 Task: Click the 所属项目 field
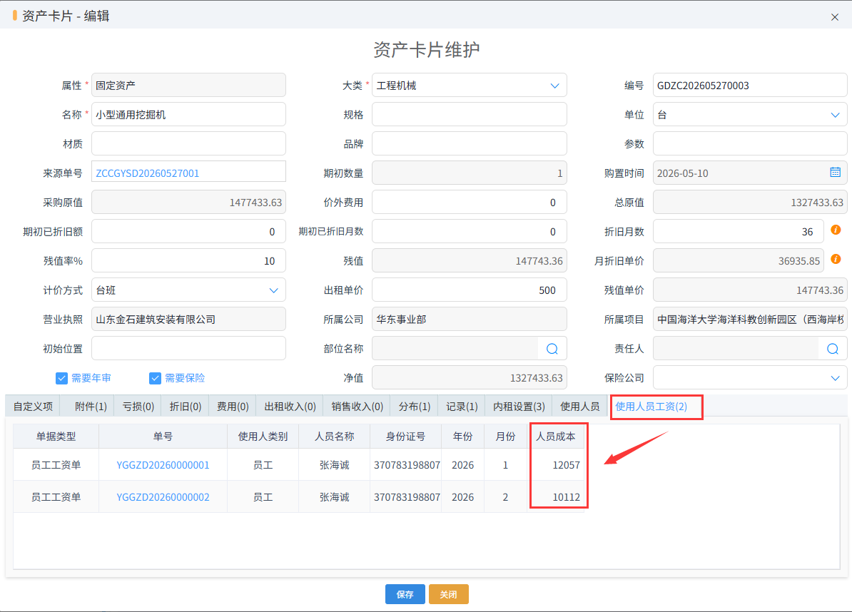(750, 320)
